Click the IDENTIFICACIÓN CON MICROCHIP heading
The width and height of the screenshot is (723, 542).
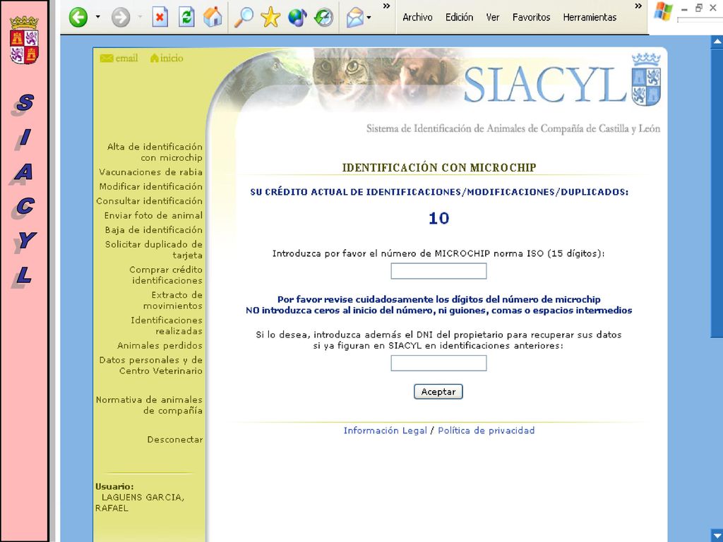tap(439, 168)
